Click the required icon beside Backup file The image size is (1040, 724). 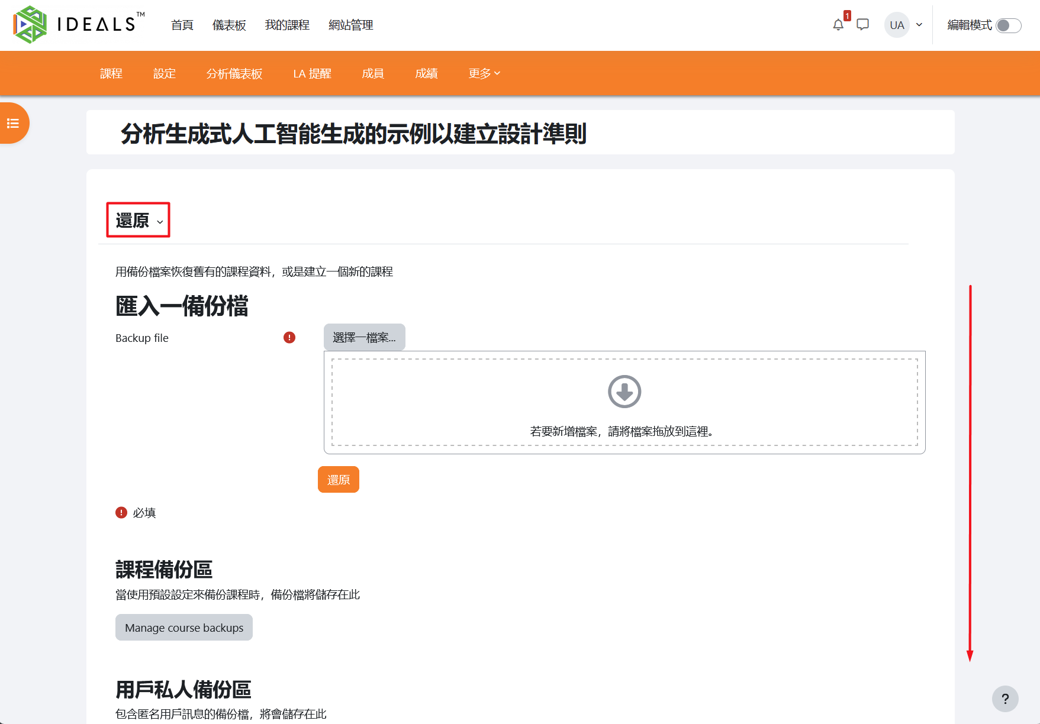[x=289, y=338]
